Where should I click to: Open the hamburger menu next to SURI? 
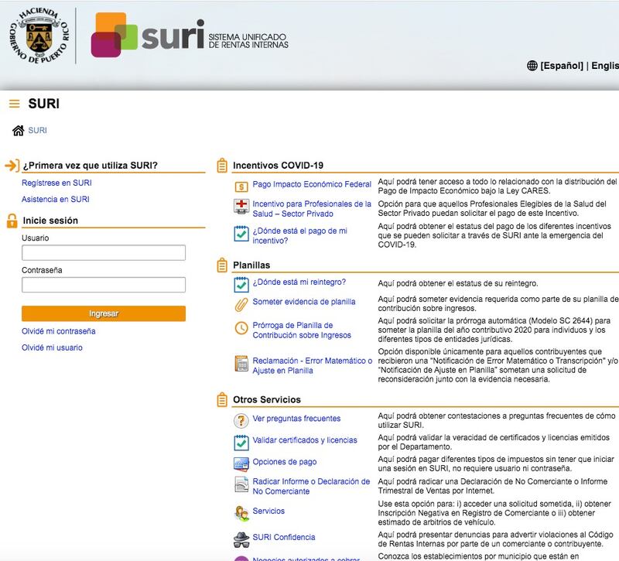14,104
